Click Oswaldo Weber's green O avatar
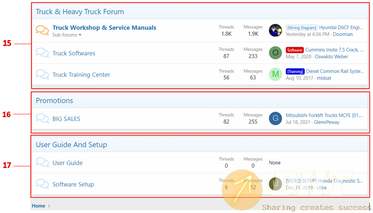 [x=275, y=53]
